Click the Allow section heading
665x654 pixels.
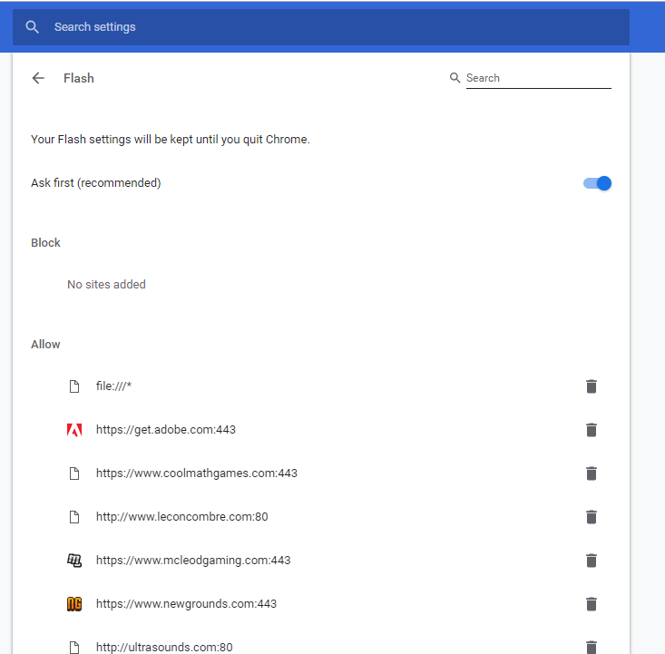[45, 345]
